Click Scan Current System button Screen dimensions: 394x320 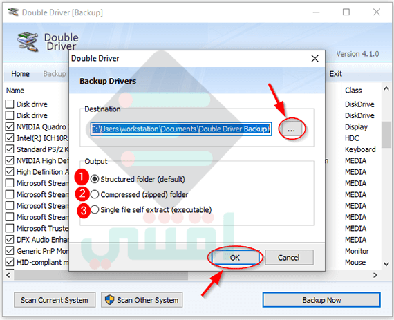55,300
